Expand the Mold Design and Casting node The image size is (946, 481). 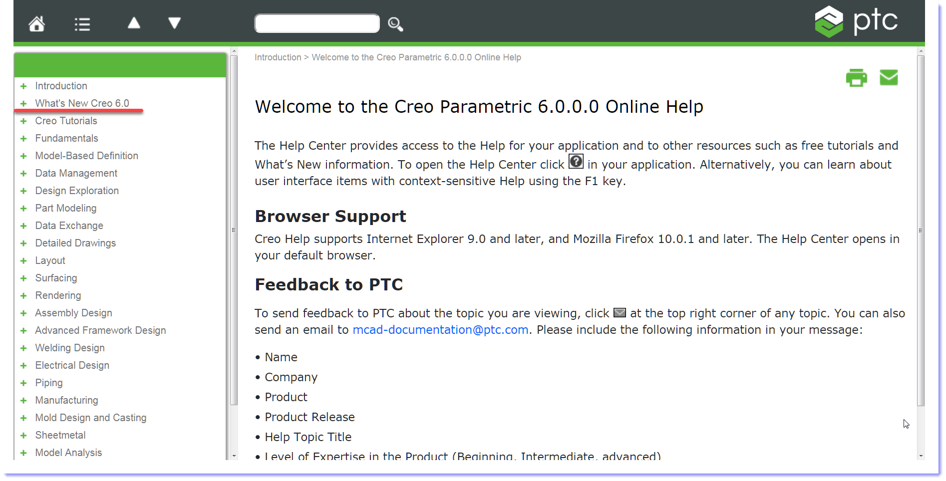(23, 418)
